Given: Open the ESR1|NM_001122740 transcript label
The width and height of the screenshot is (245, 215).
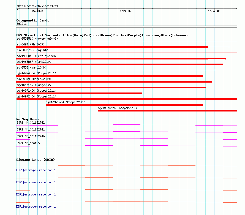Looking at the screenshot, I should point(31,136).
